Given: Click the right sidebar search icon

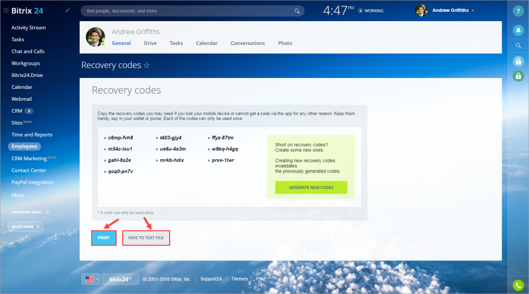Looking at the screenshot, I should click(x=518, y=45).
